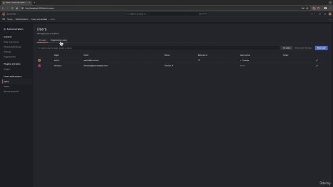The height and width of the screenshot is (187, 333).
Task: Click the admin@localhost email cell
Action: pos(91,60)
